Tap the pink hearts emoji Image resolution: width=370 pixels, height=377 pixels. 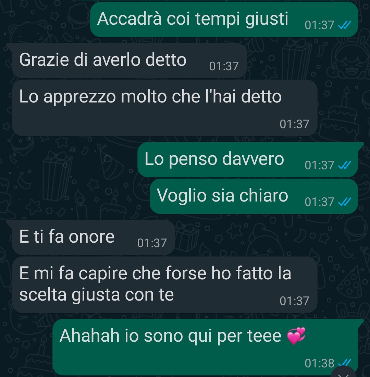coord(296,336)
